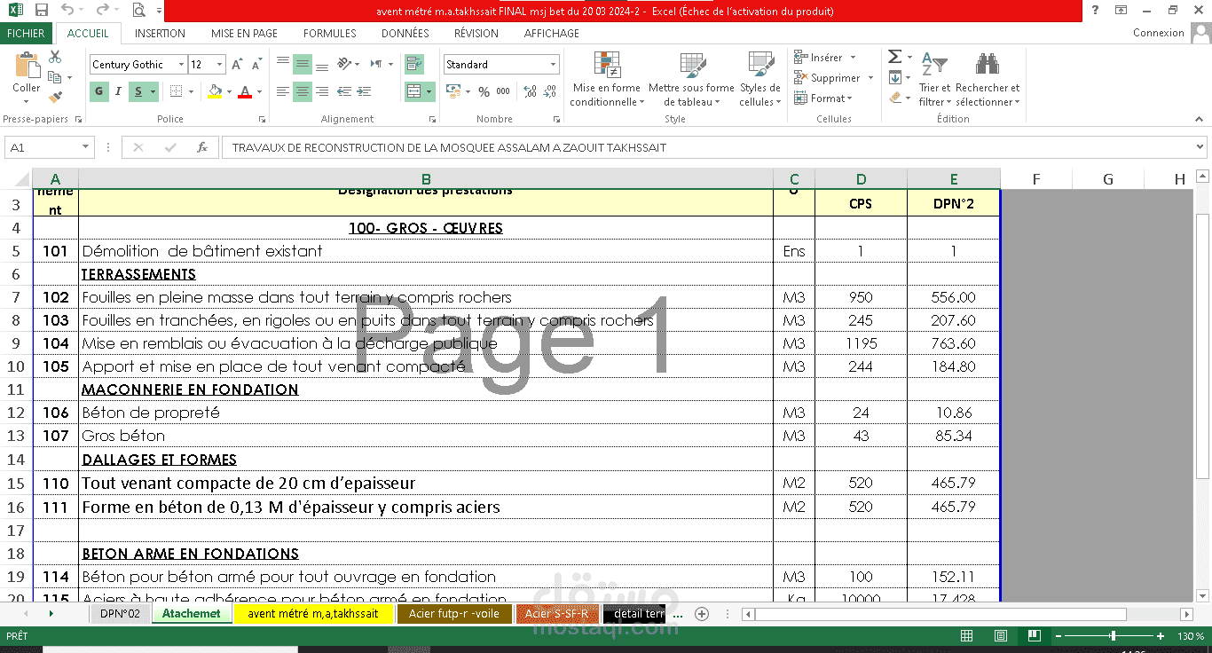Click the thousands separator 000 icon

coord(503,91)
